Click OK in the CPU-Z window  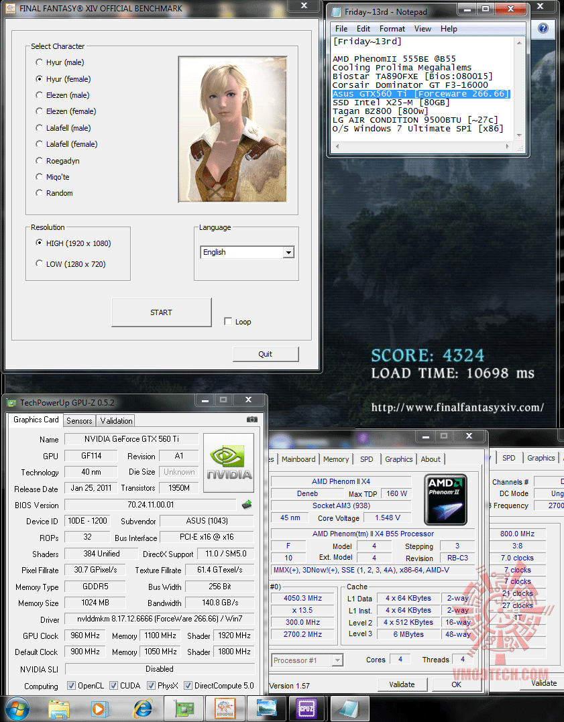456,684
